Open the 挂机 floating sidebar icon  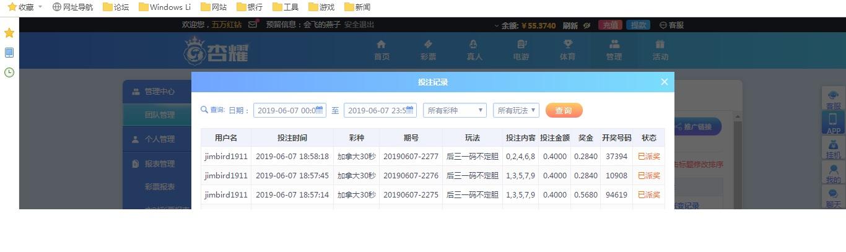pos(834,148)
